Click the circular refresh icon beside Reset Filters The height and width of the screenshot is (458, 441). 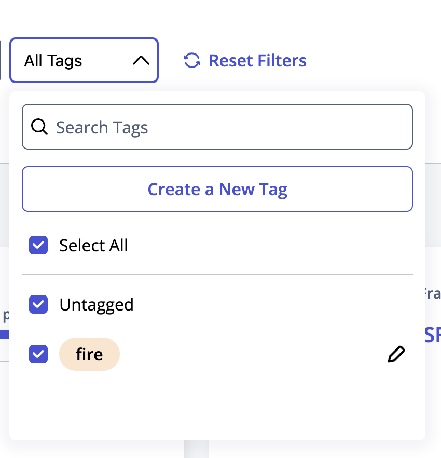pos(192,60)
